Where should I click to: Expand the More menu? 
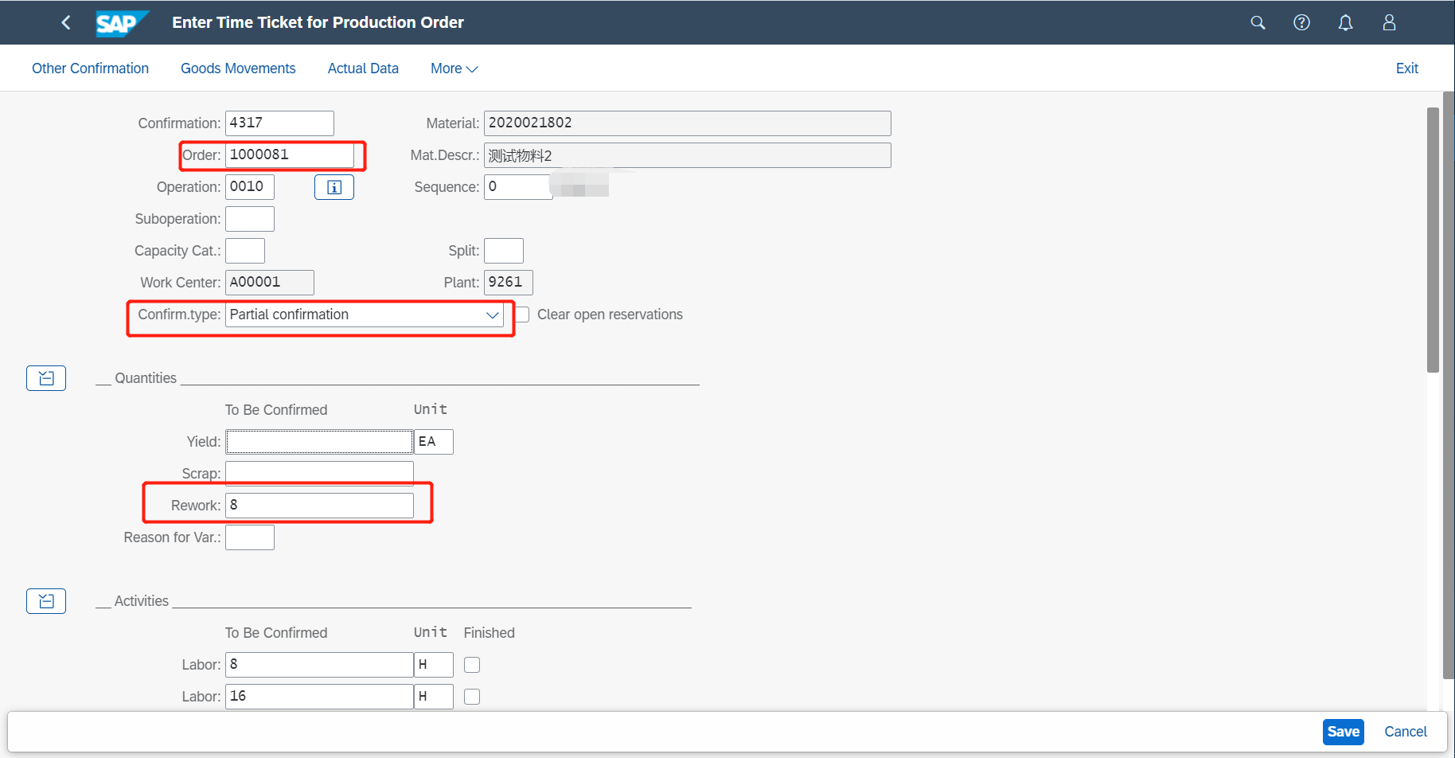point(453,68)
